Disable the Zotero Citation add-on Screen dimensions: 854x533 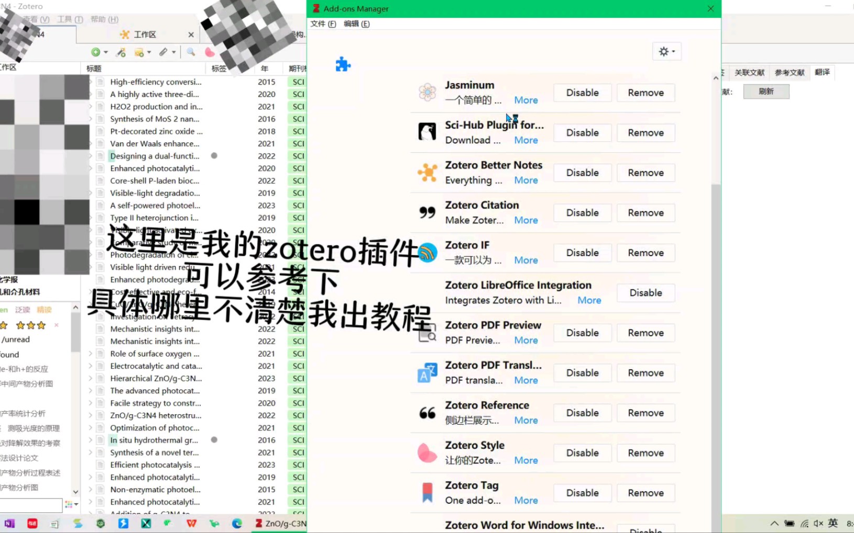(x=582, y=213)
